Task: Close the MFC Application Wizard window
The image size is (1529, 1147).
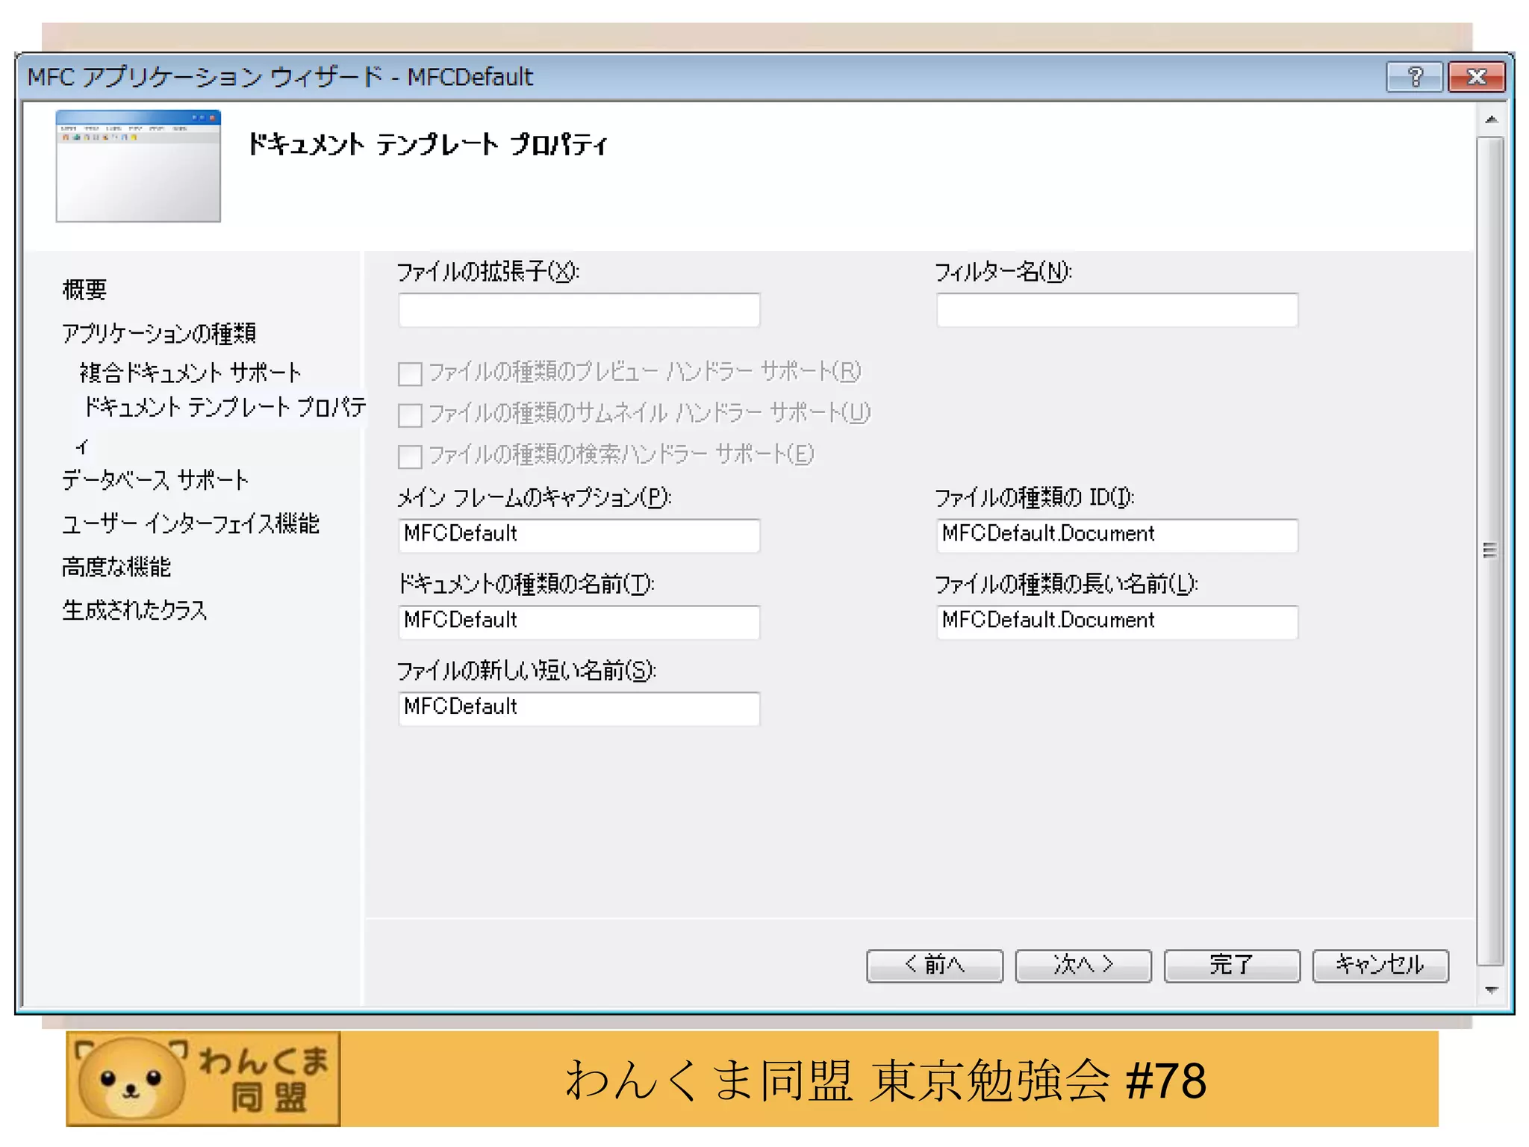Action: (1476, 77)
